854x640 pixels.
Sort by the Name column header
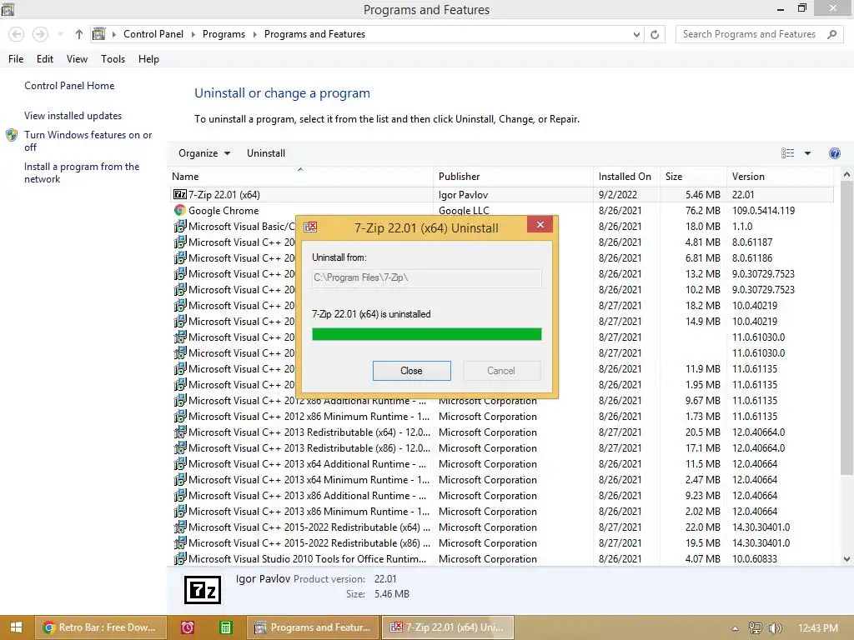coord(301,177)
